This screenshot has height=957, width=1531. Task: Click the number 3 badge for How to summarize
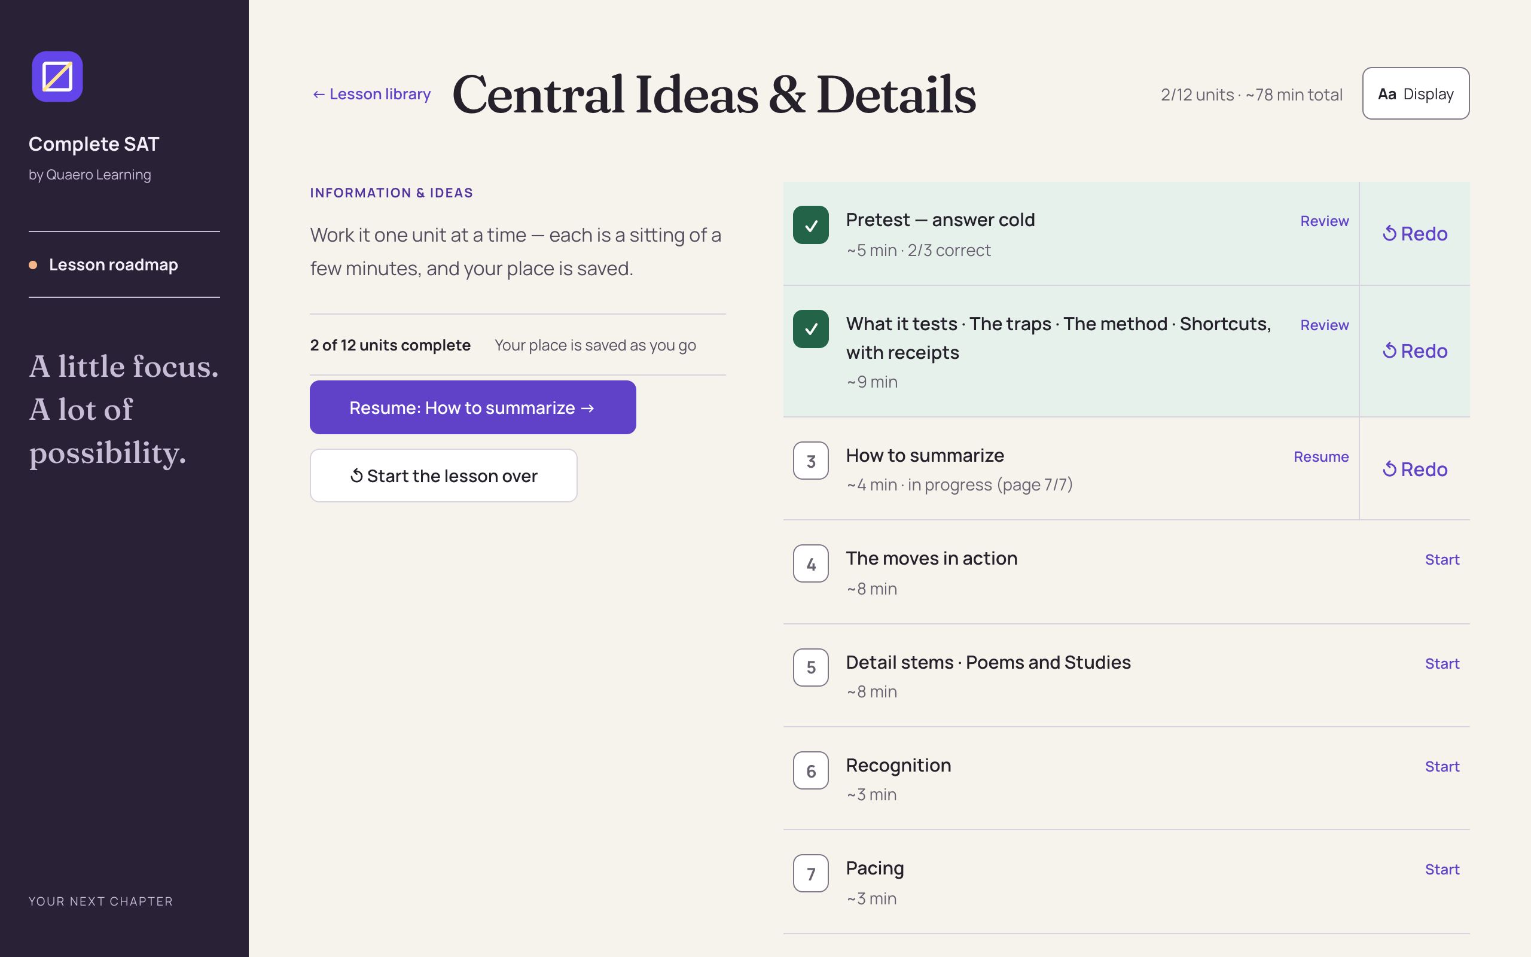point(810,461)
